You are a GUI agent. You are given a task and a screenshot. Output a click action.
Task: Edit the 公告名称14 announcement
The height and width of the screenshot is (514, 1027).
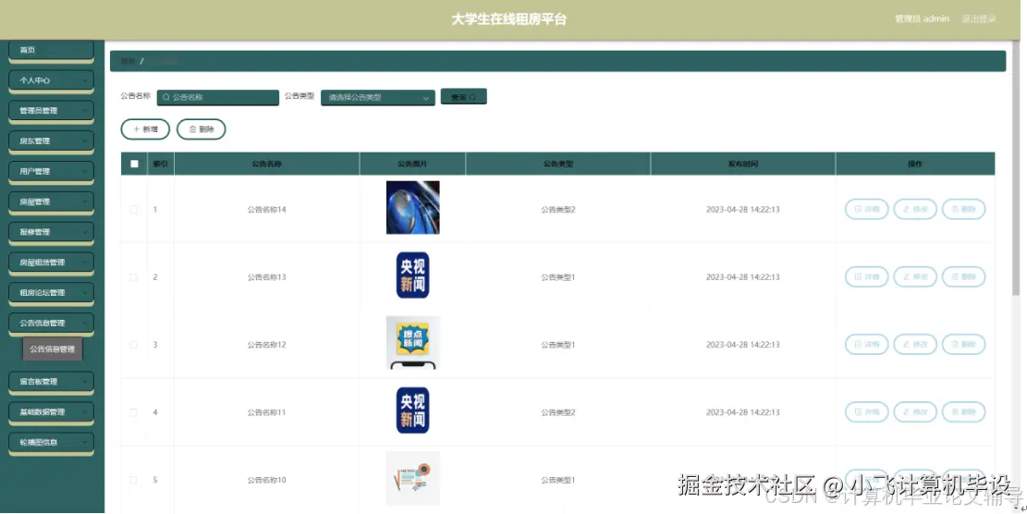[915, 210]
